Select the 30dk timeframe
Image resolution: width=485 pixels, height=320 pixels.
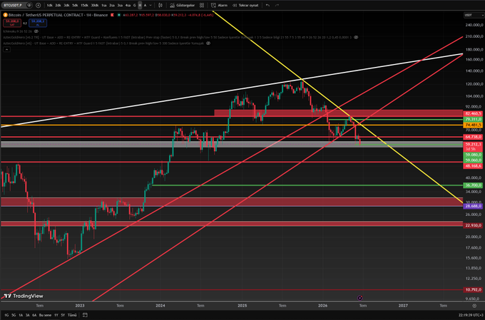(x=95, y=5)
